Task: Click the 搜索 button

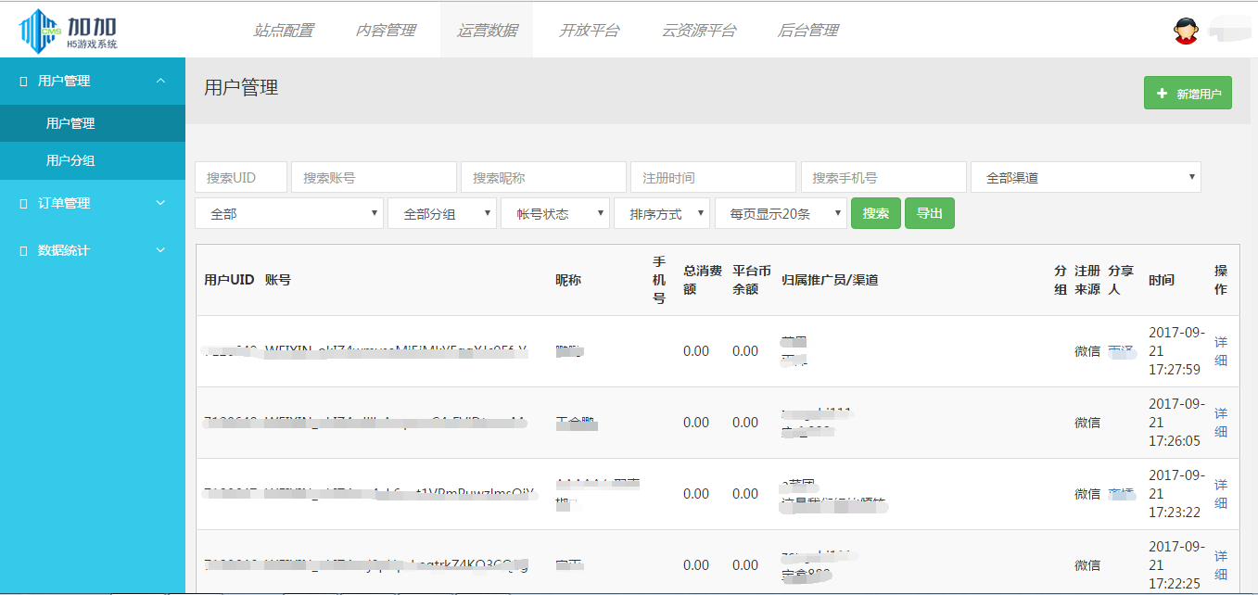Action: (875, 213)
